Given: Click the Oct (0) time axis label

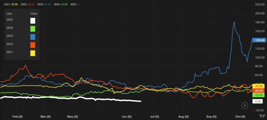Looking at the screenshot, I should tap(240, 117).
